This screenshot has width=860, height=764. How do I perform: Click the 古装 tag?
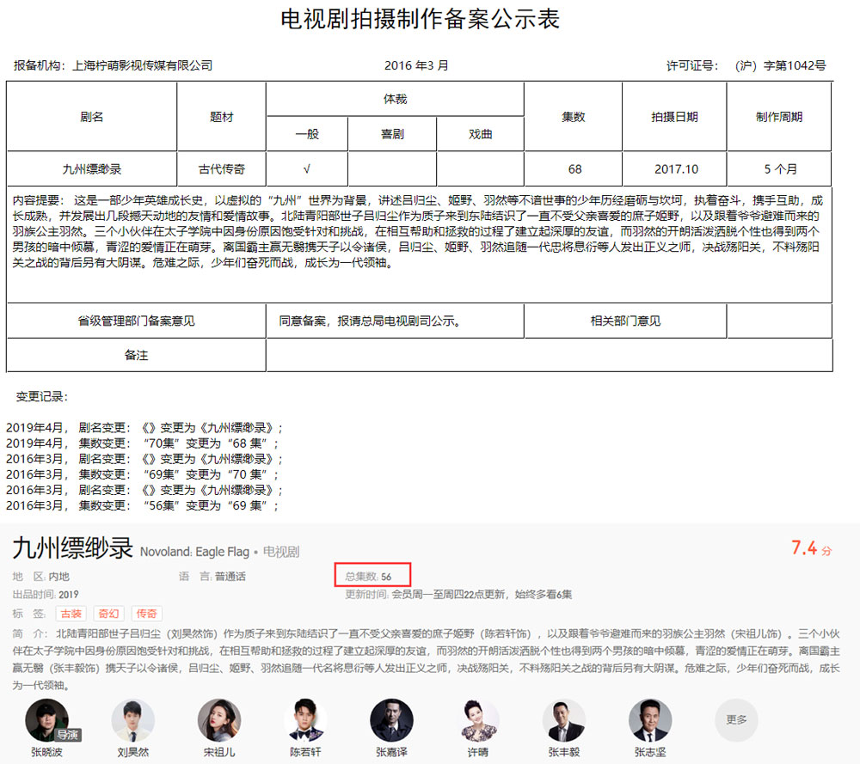pyautogui.click(x=71, y=614)
